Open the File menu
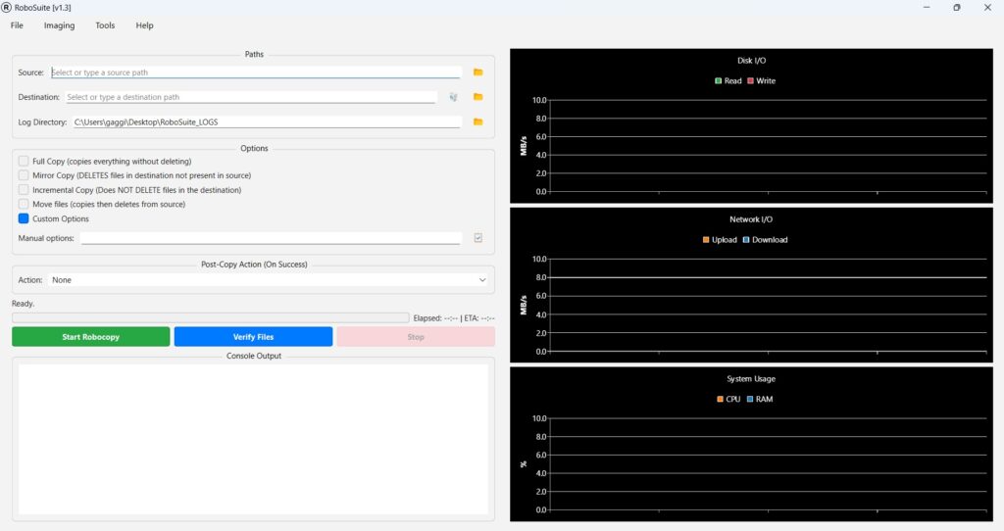 point(17,25)
